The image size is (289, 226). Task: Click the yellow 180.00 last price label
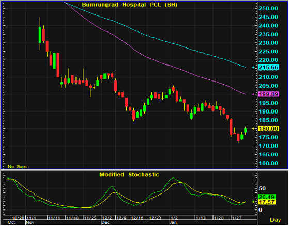269,128
